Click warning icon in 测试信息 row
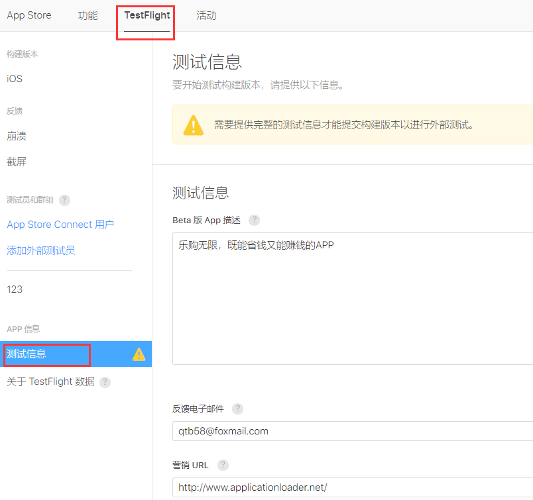Screen dimensions: 533x500 pos(139,354)
